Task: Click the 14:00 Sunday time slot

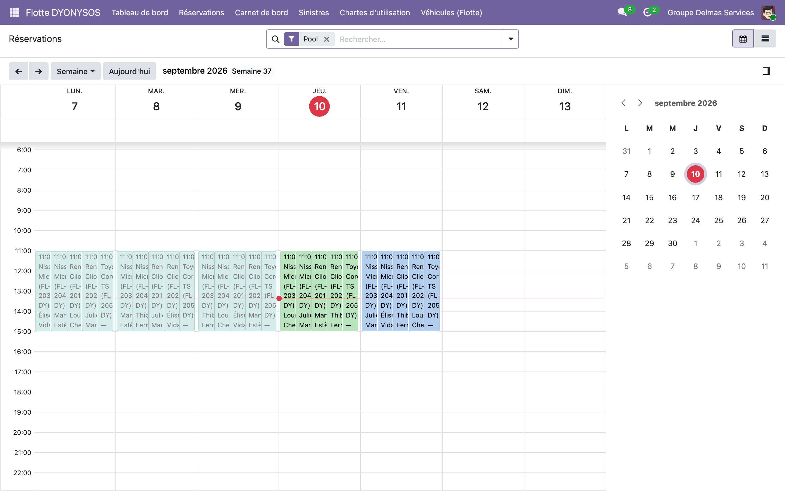Action: tap(565, 321)
